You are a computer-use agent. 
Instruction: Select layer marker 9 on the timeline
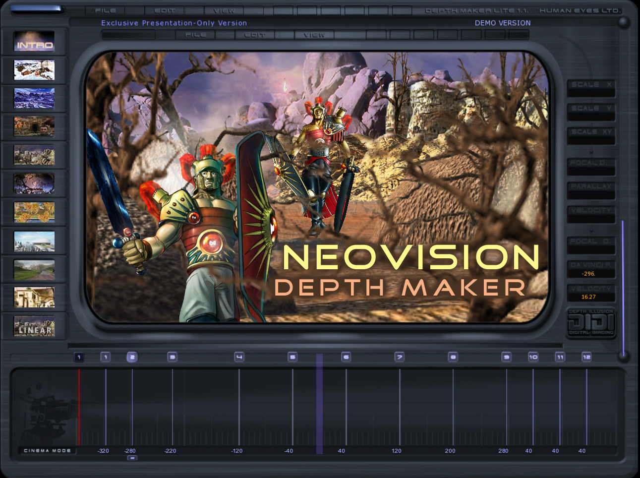506,357
